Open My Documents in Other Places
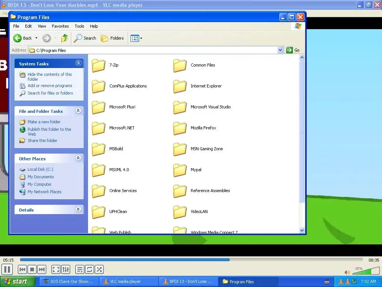 coord(41,177)
